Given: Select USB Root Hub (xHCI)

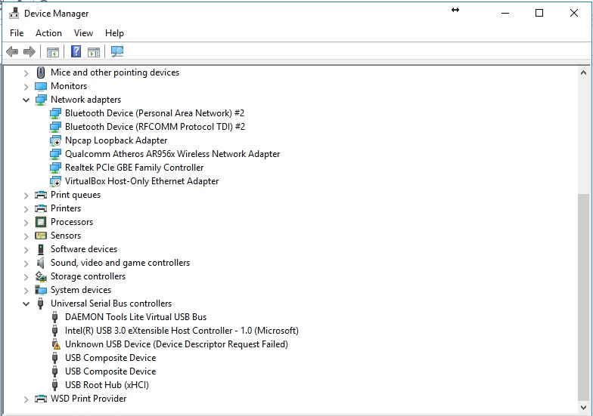Looking at the screenshot, I should tap(107, 385).
